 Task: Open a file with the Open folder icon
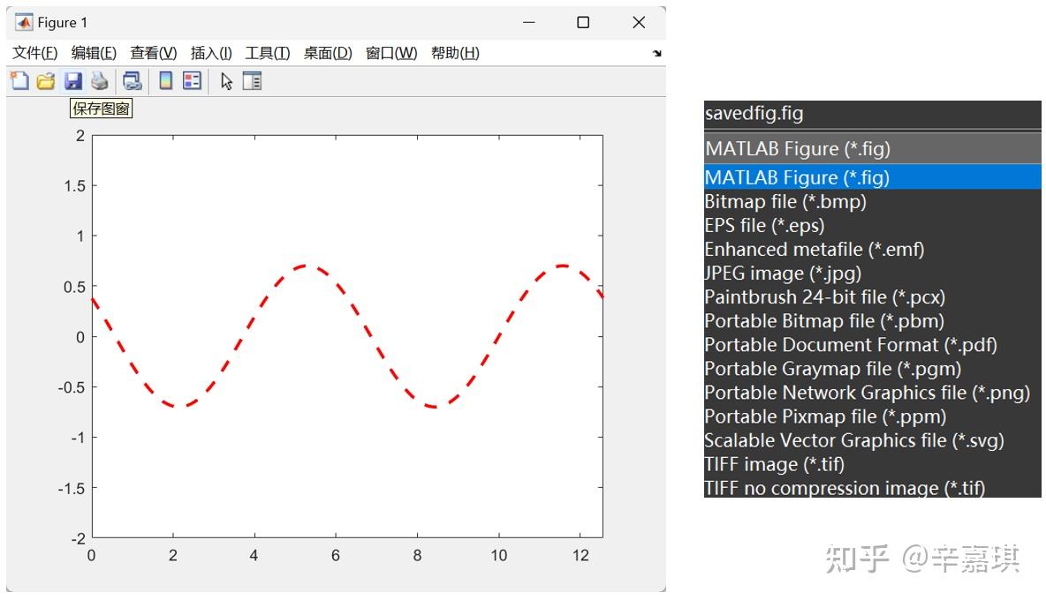(46, 80)
